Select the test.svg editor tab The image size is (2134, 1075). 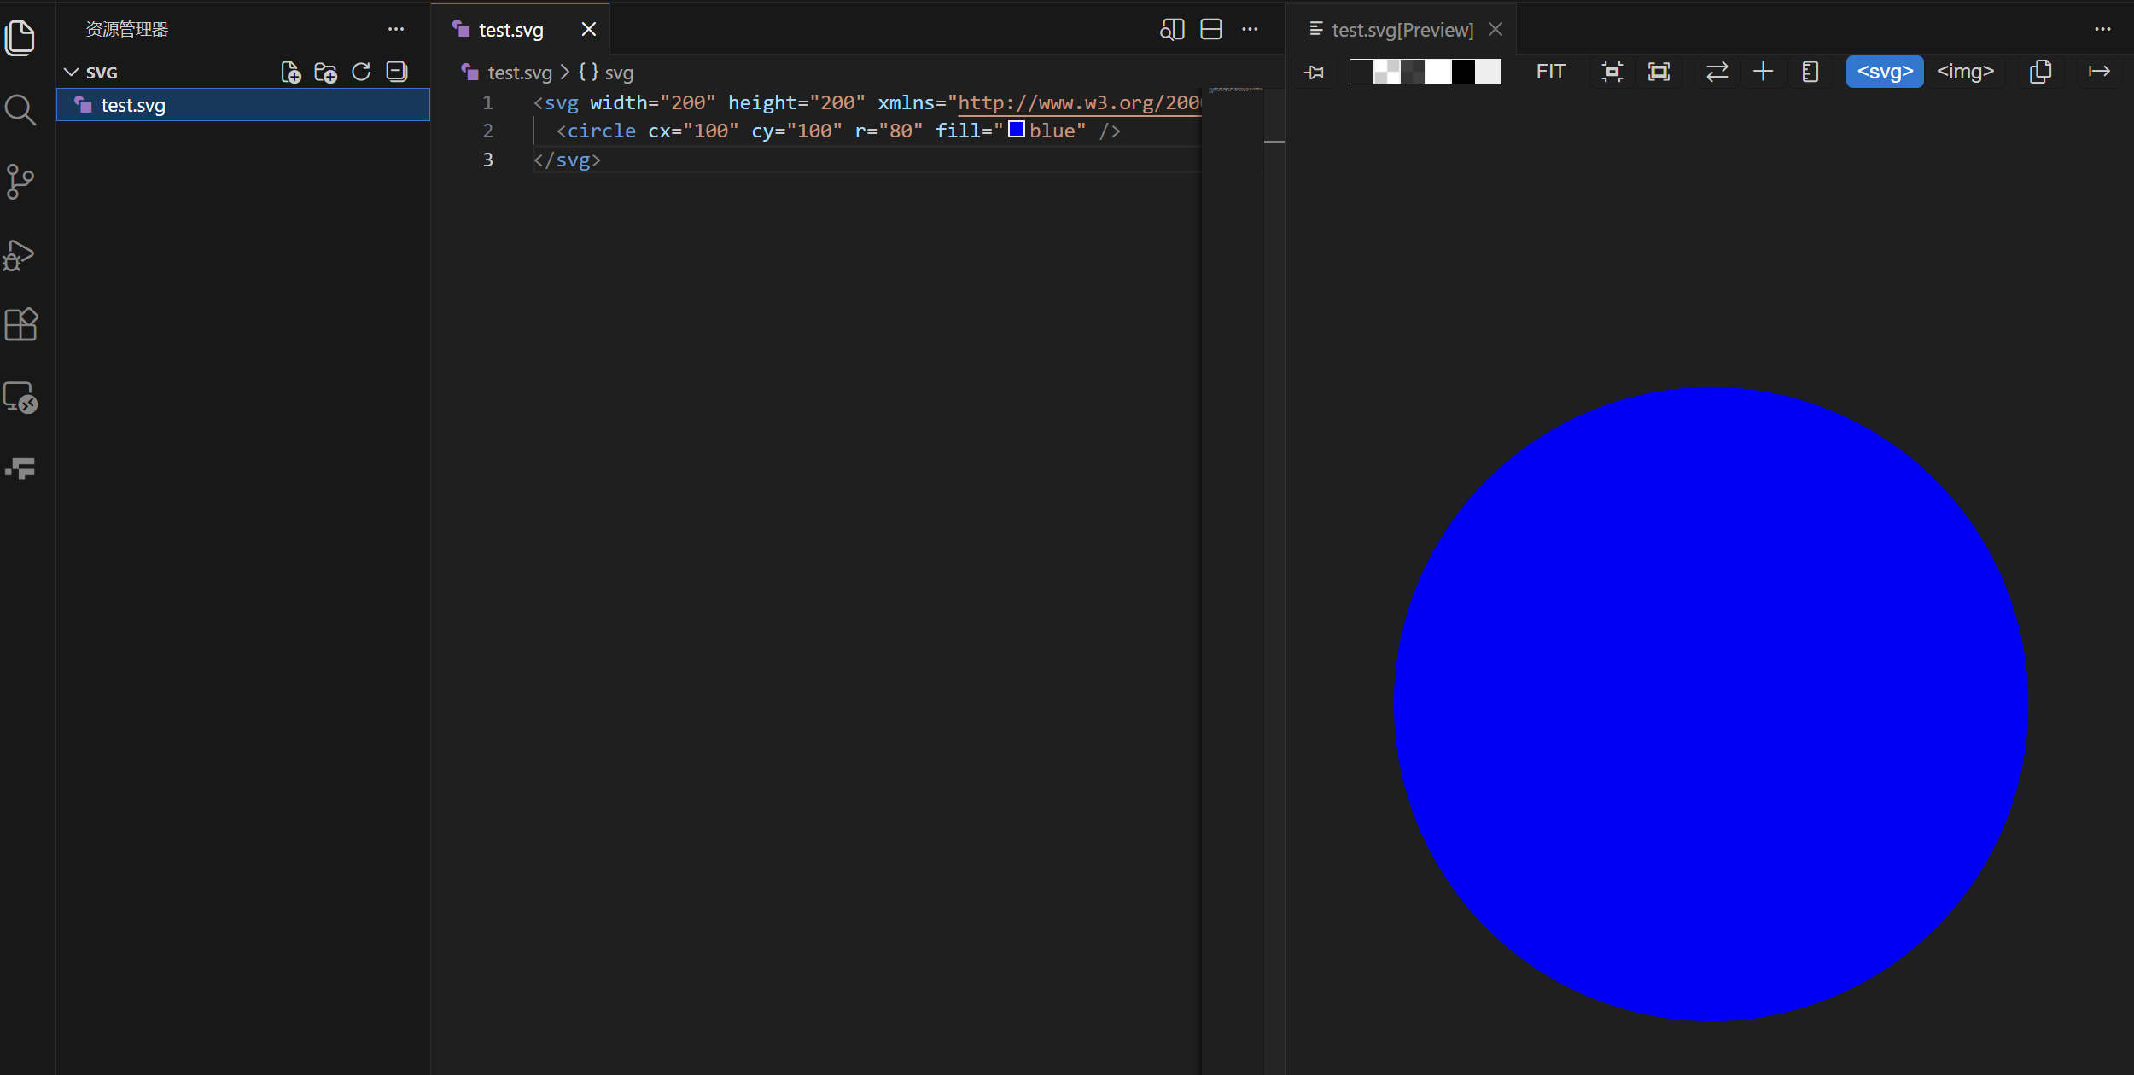pos(510,31)
